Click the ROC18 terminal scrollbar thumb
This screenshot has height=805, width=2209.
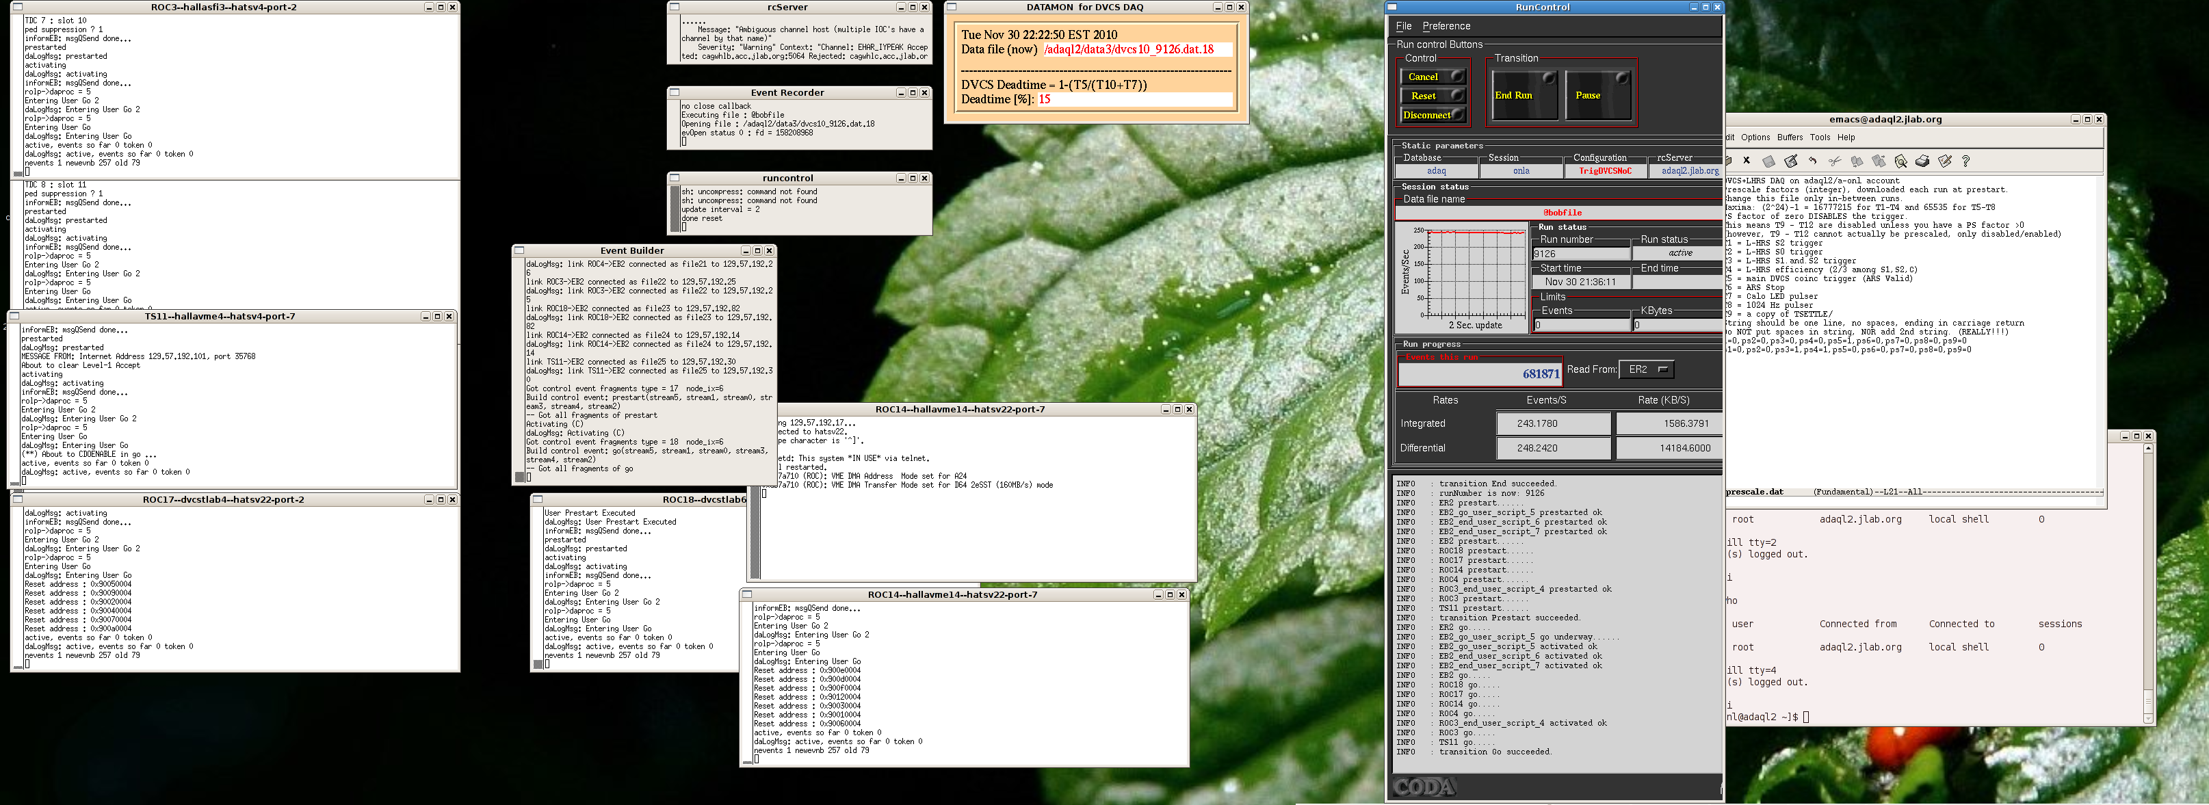[x=538, y=664]
